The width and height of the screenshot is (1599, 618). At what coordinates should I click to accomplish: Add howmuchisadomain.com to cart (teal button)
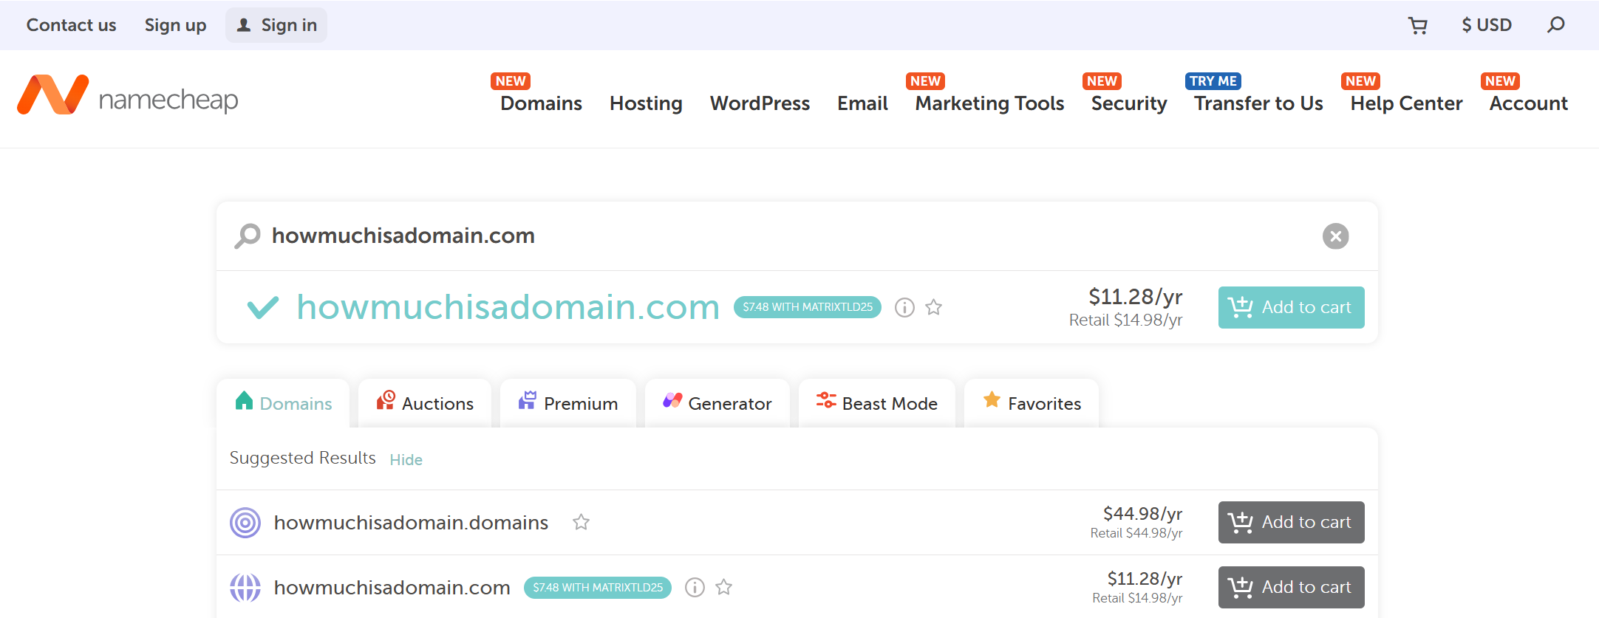[x=1291, y=307]
